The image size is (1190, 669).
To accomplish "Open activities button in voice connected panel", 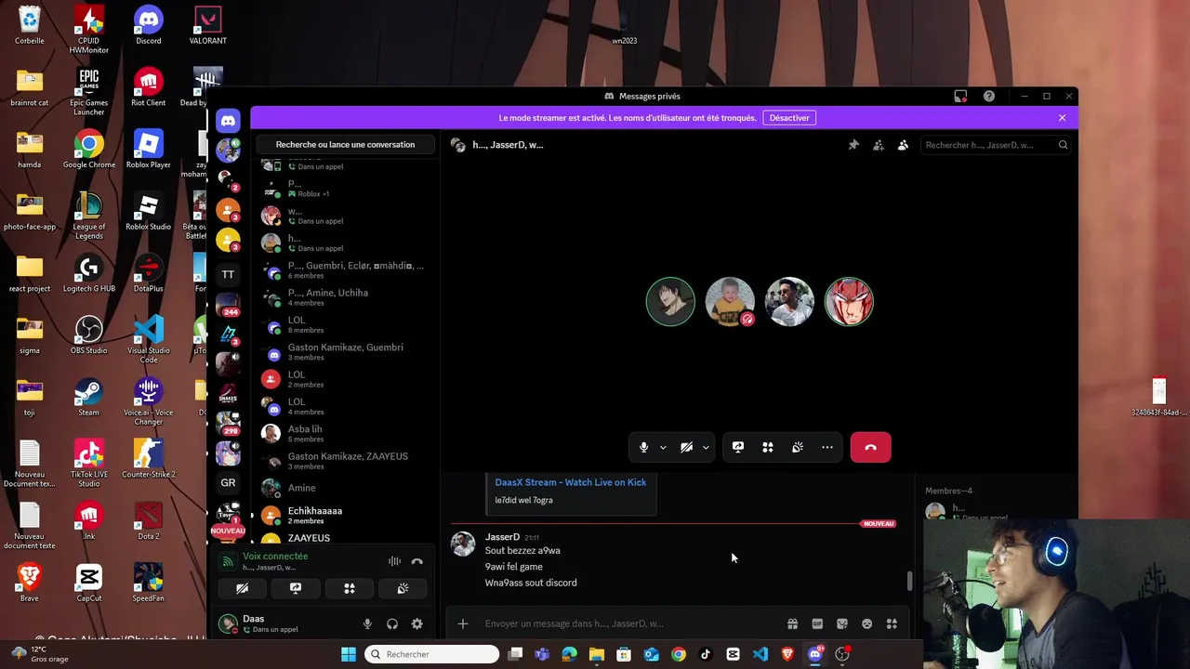I will click(x=350, y=588).
